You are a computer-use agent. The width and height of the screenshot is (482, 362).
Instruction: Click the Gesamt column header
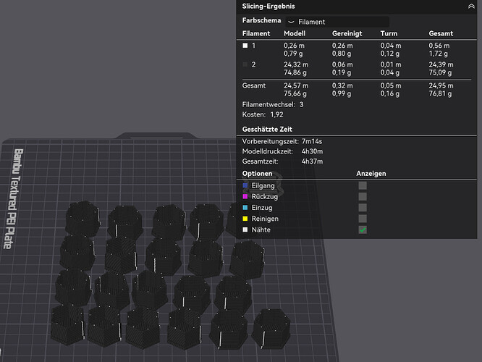point(441,33)
